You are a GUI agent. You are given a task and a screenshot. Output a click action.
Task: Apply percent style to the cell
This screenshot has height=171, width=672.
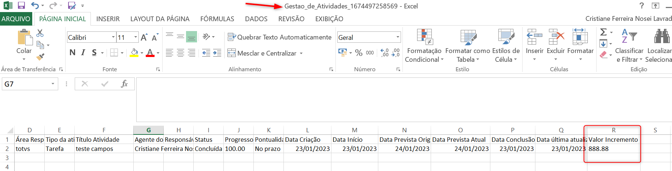(x=359, y=53)
